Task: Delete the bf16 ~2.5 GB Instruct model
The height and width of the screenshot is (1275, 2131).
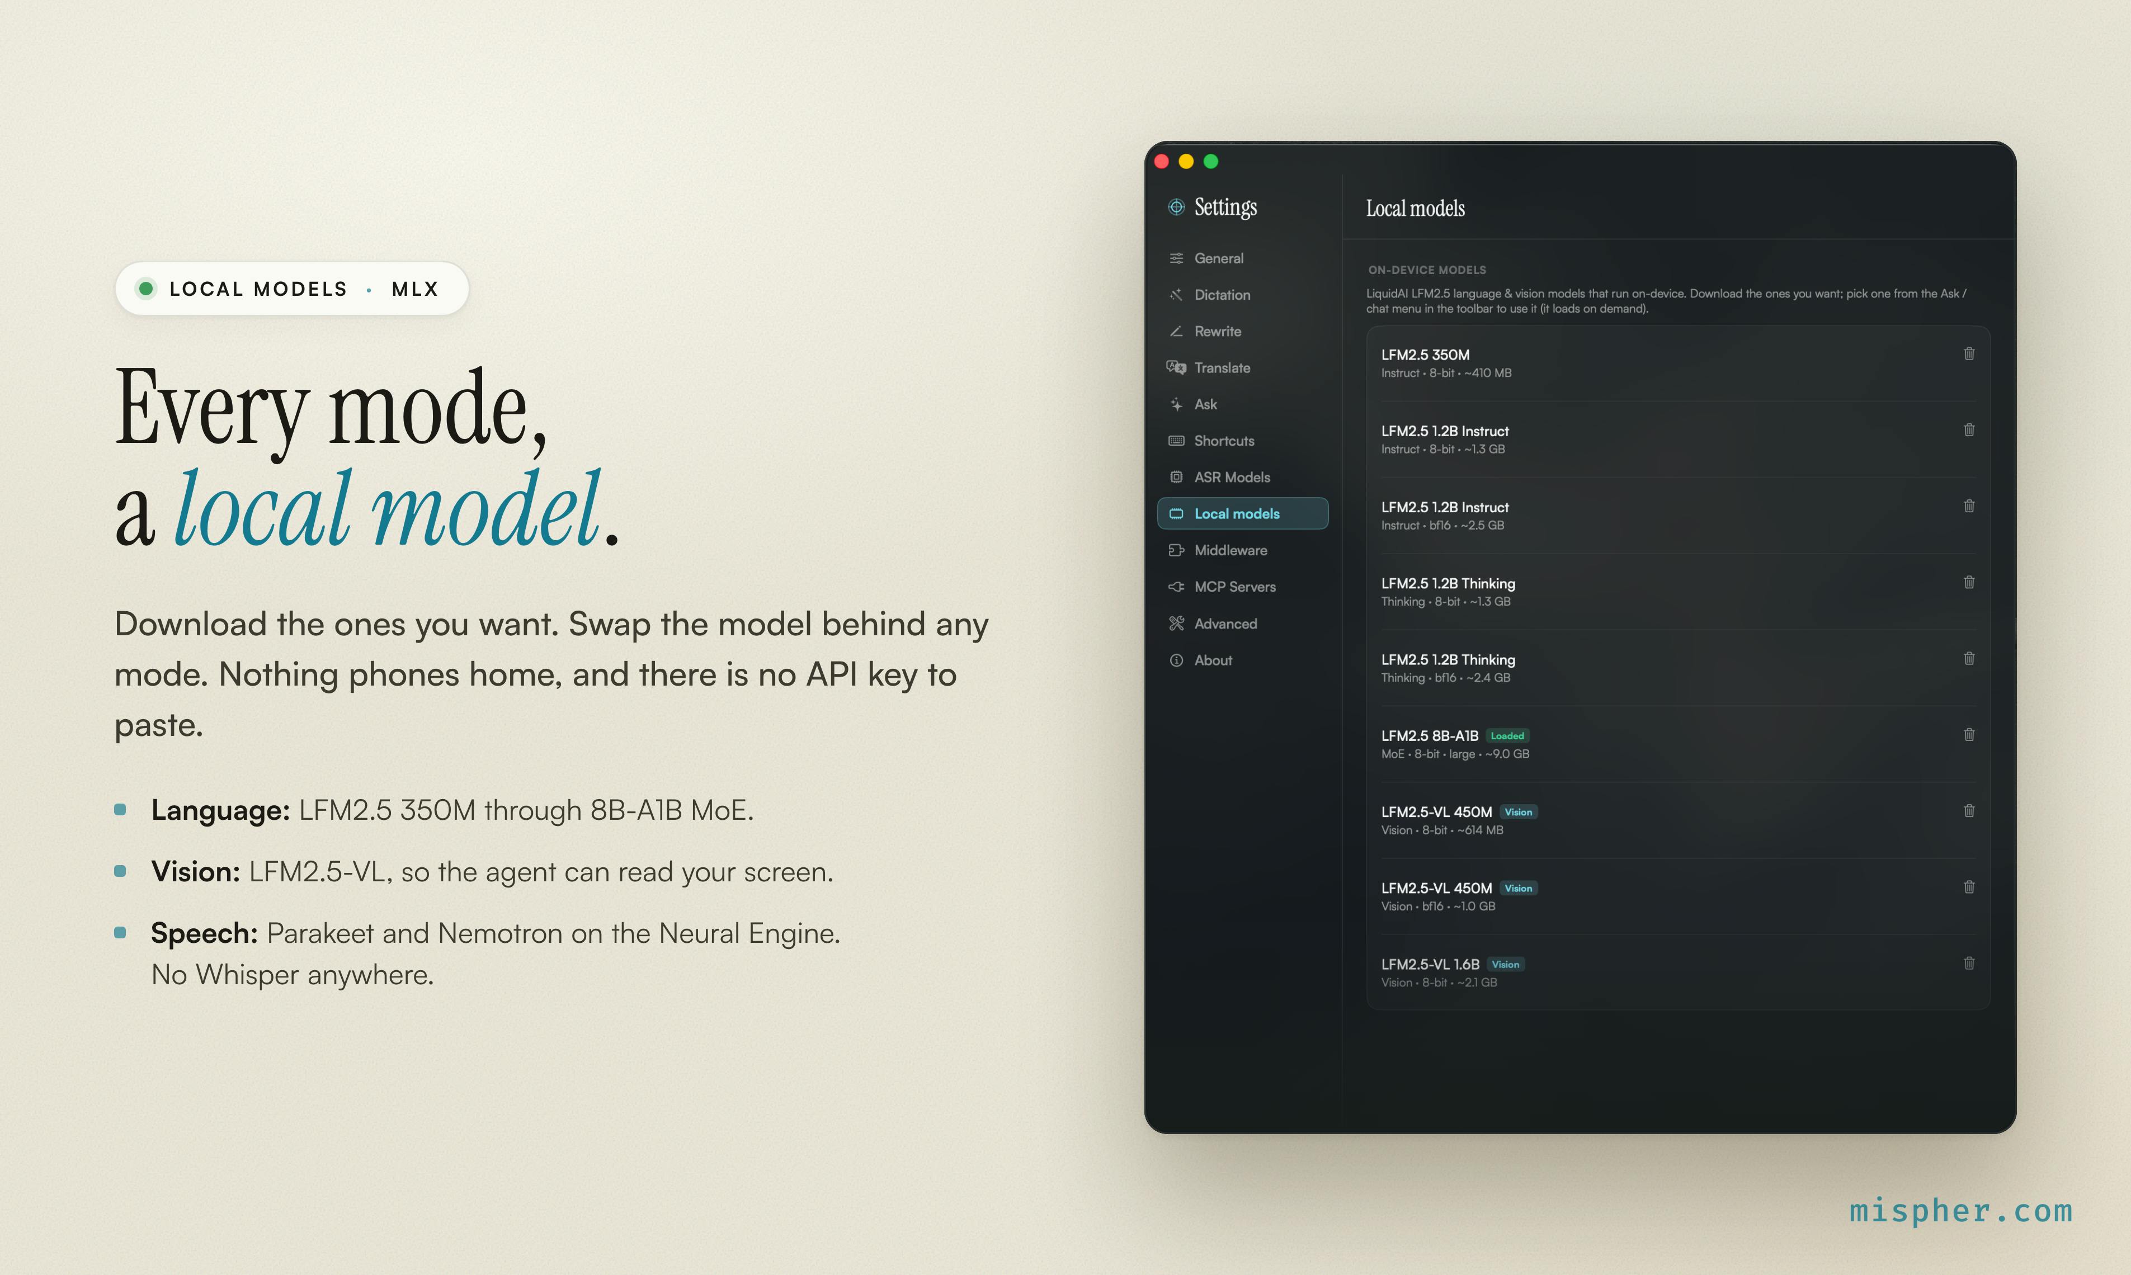Action: point(1969,506)
